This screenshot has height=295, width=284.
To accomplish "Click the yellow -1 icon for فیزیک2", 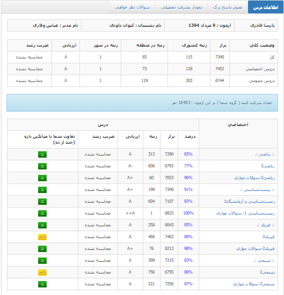I will pyautogui.click(x=42, y=237).
